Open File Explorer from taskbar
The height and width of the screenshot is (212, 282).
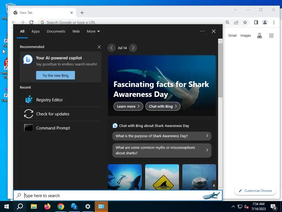pyautogui.click(x=34, y=206)
